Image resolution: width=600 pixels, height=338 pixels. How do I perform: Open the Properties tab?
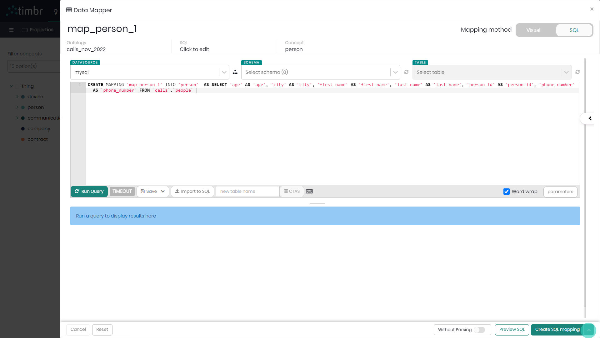pos(37,30)
